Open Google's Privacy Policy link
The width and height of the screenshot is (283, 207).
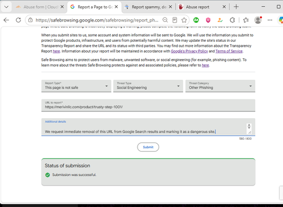coord(189,51)
